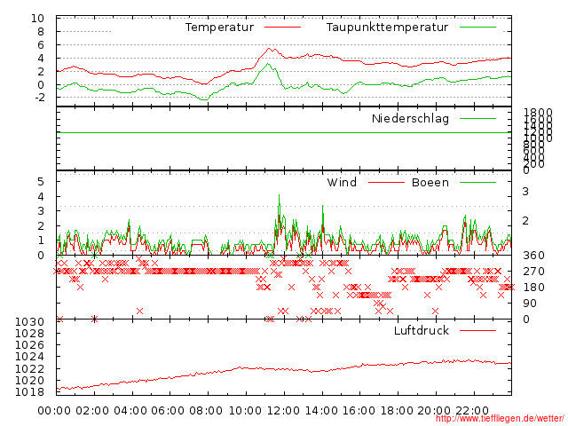Click the 360 wind direction axis value
Screen dimensions: 568x426
[x=533, y=256]
